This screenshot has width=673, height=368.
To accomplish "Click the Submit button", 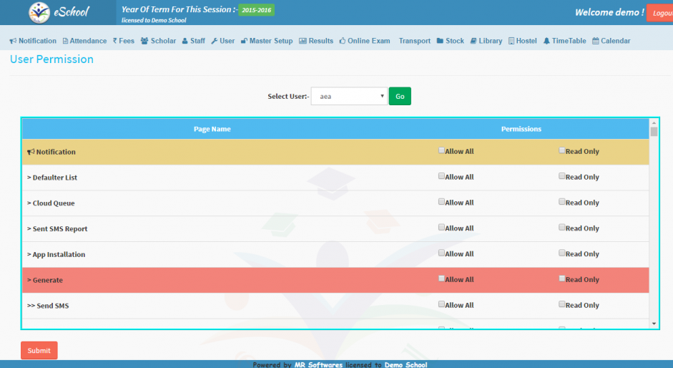I will click(39, 350).
